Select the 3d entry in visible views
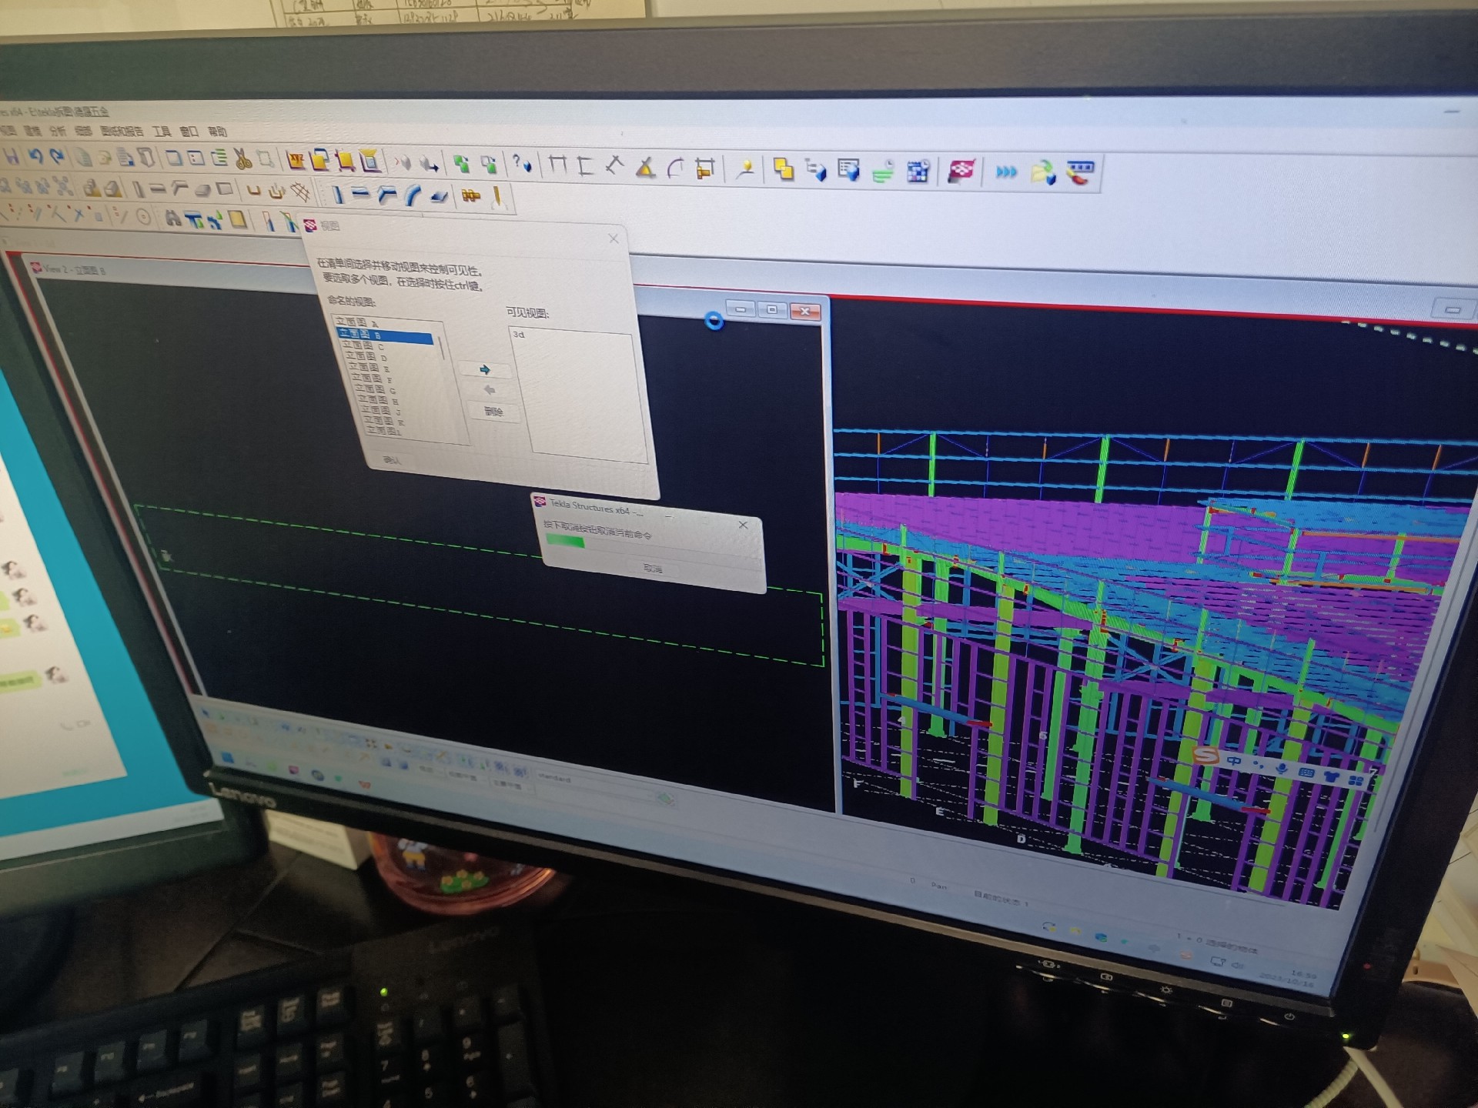 click(x=520, y=335)
